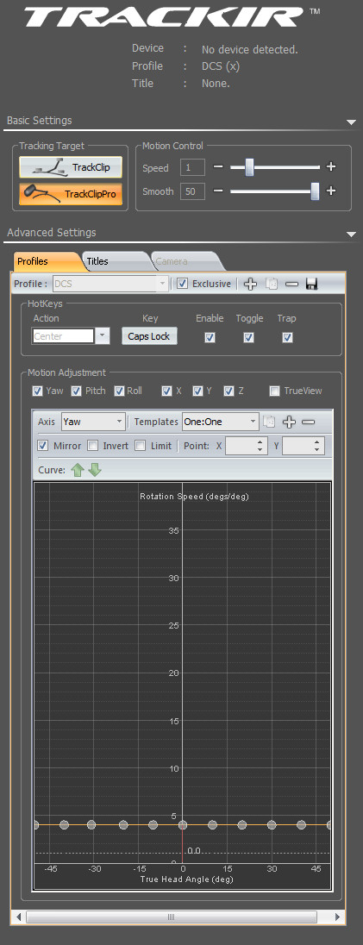Uncheck the Y axis checkbox

(197, 391)
